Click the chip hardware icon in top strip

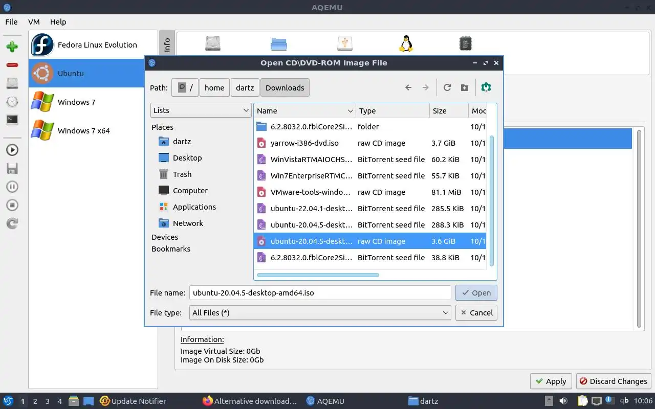[x=465, y=43]
